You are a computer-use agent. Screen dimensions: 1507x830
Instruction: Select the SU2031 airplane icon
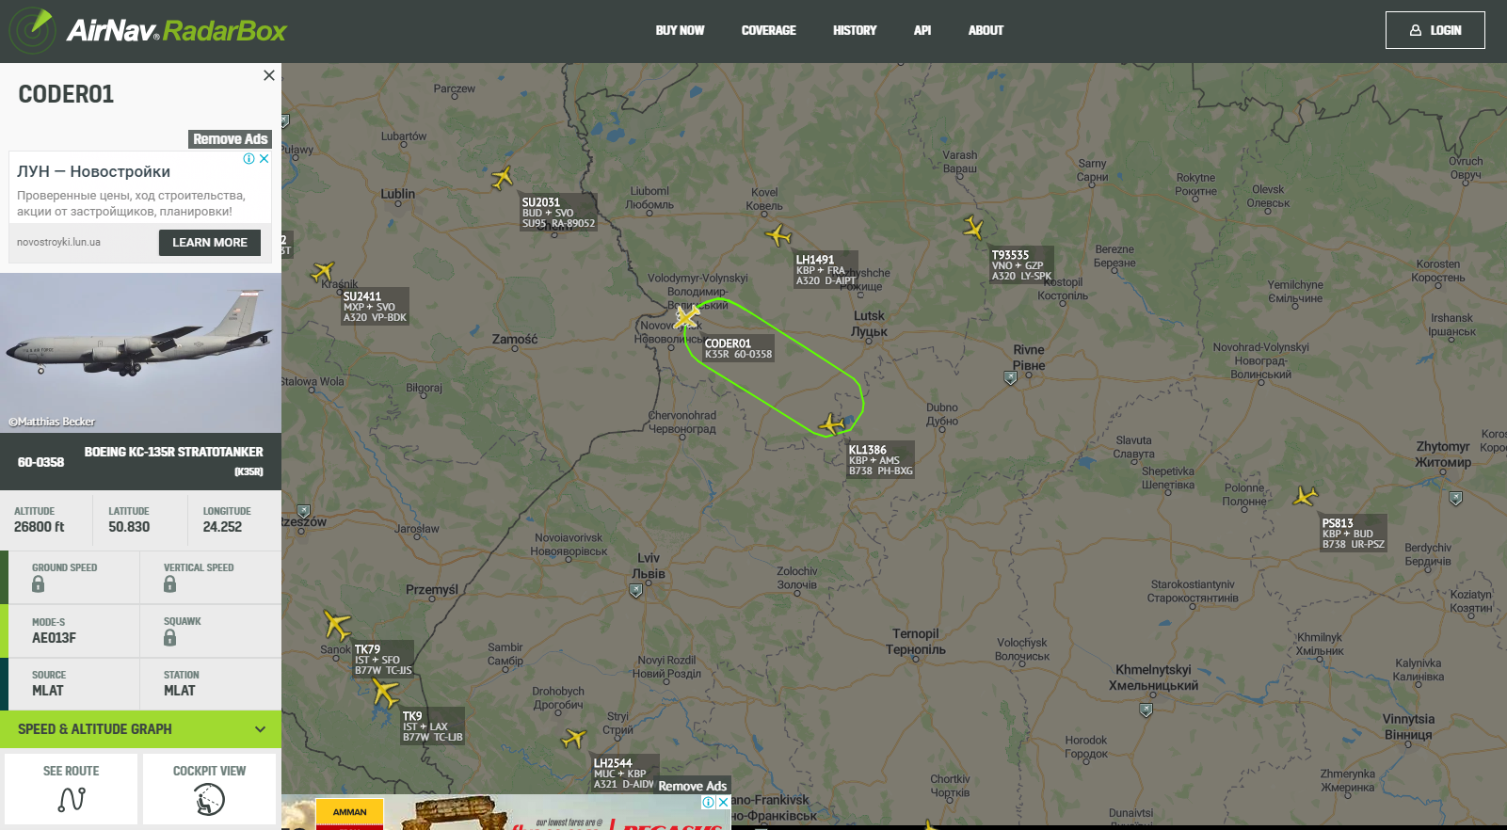[x=503, y=177]
